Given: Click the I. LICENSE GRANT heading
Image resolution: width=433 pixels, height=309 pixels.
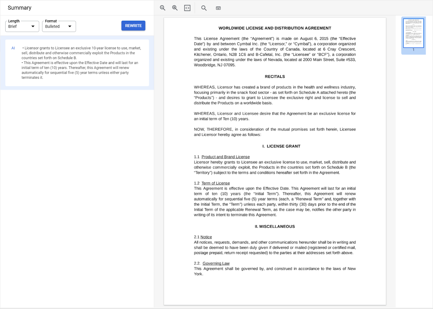Looking at the screenshot, I should pos(281,146).
